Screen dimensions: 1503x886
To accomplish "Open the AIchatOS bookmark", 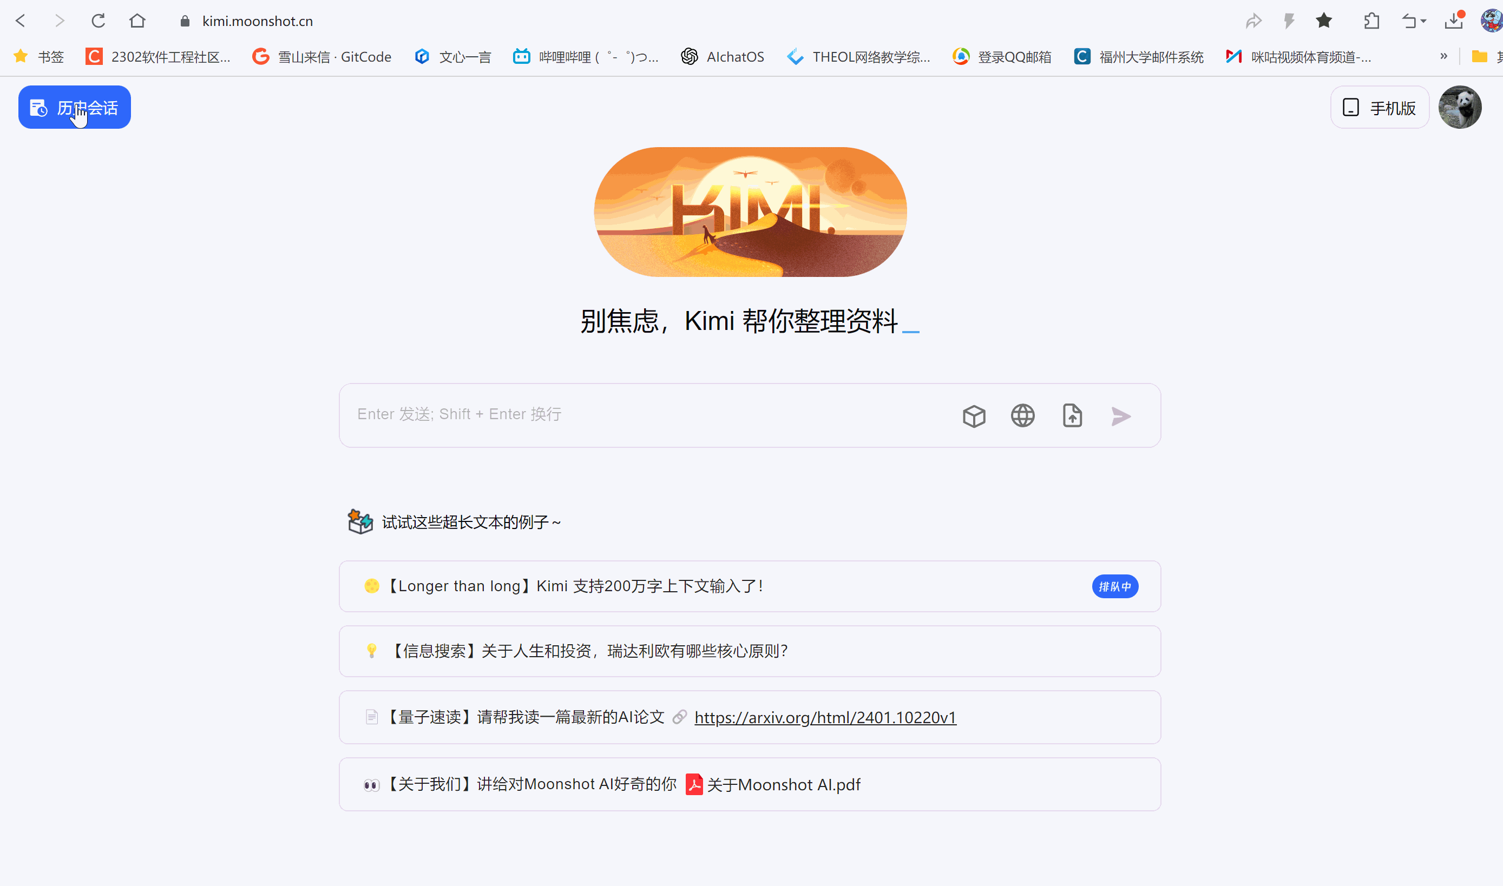I will pos(722,57).
